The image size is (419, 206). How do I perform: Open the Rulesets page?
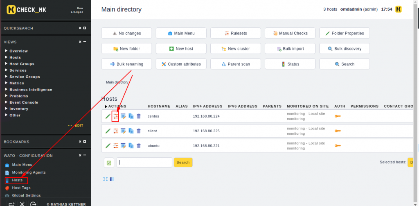point(236,33)
